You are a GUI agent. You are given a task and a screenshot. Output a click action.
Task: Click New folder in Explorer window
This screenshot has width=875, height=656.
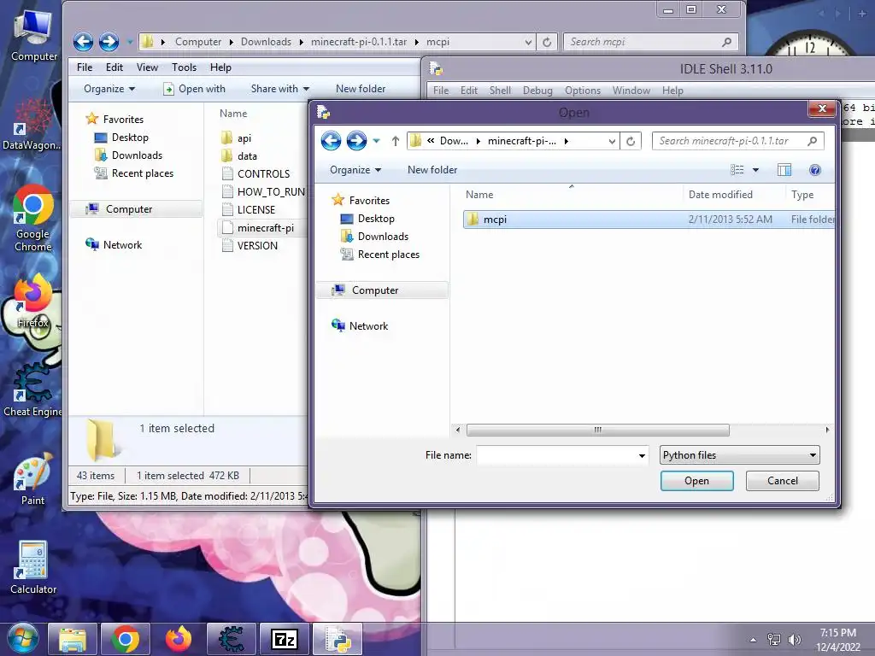tap(361, 89)
